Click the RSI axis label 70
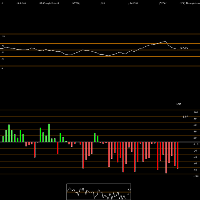Screen dimensions: 200x200 pos(3,46)
